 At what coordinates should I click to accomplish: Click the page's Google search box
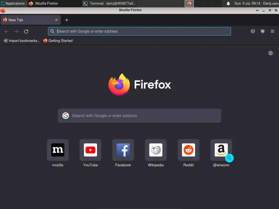[x=139, y=116]
